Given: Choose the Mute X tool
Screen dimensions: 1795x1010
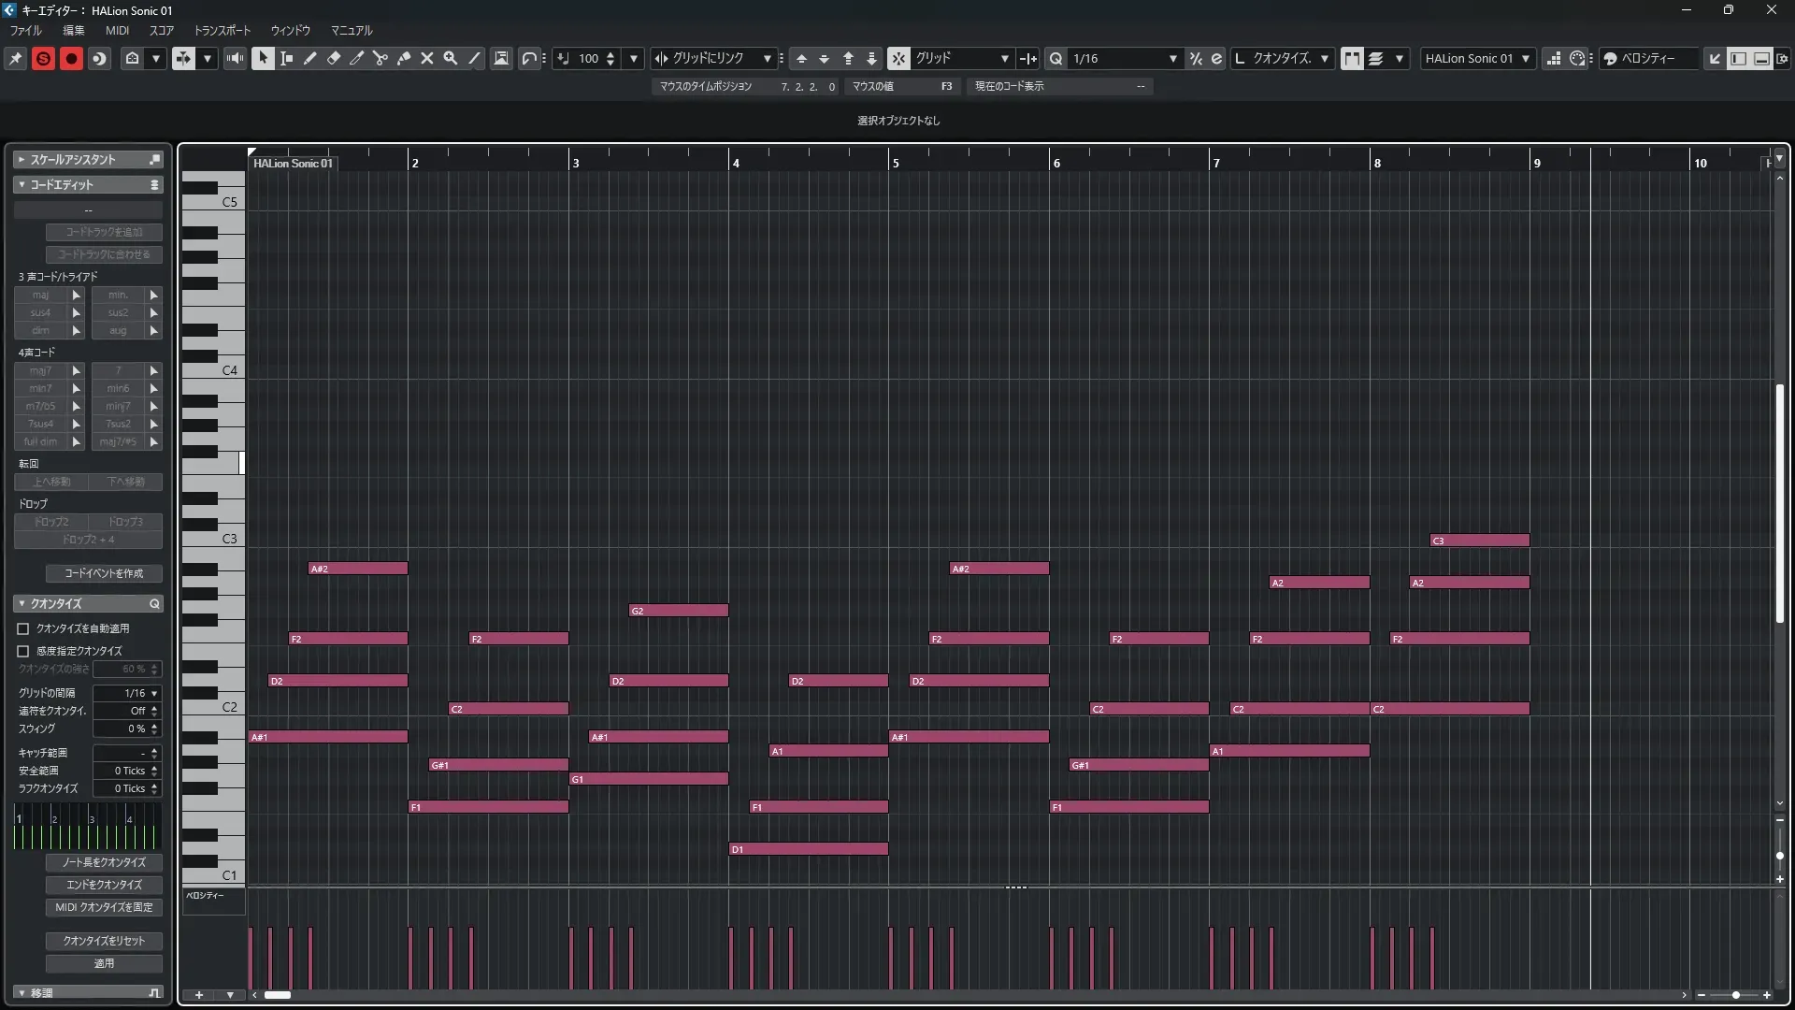Looking at the screenshot, I should pyautogui.click(x=427, y=58).
